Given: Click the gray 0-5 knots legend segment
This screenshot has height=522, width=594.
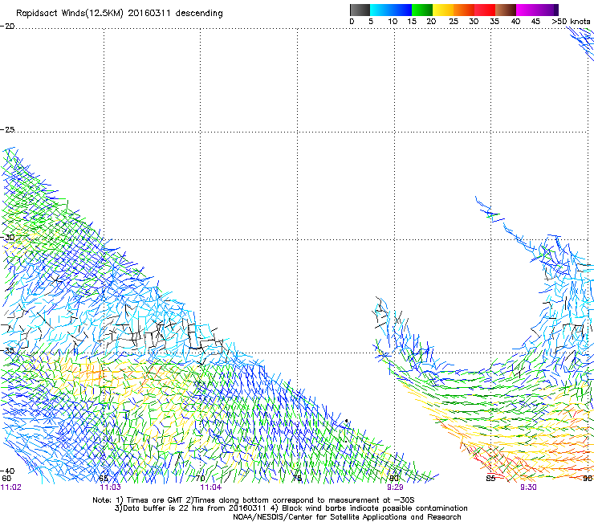Looking at the screenshot, I should pyautogui.click(x=360, y=10).
